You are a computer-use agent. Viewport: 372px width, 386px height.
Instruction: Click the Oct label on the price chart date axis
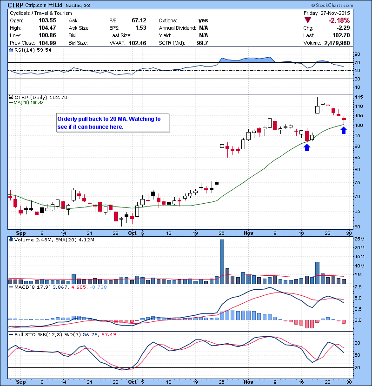(x=132, y=233)
